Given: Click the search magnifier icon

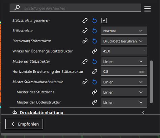Looking at the screenshot, I should pyautogui.click(x=17, y=8).
